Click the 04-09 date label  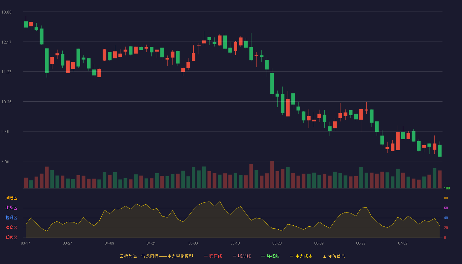[109, 243]
